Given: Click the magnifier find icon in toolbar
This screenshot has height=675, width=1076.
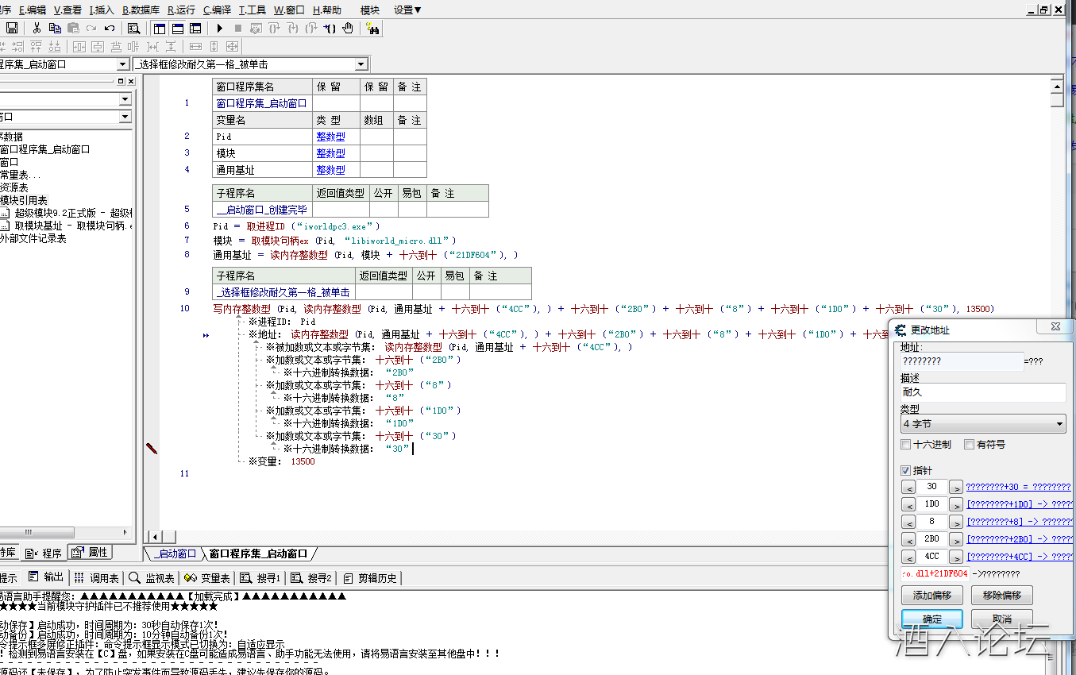Looking at the screenshot, I should [x=134, y=28].
